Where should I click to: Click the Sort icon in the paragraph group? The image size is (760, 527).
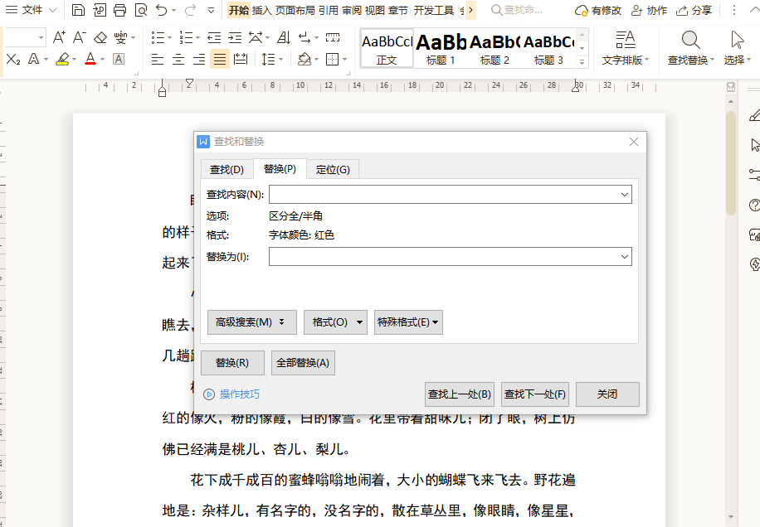(284, 37)
